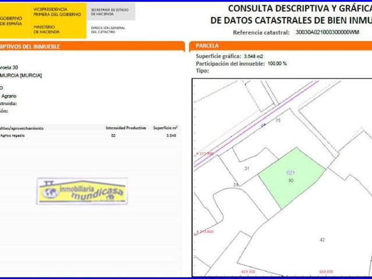The height and width of the screenshot is (279, 372).
Task: Click polygon label 021 on map
Action: click(x=290, y=173)
